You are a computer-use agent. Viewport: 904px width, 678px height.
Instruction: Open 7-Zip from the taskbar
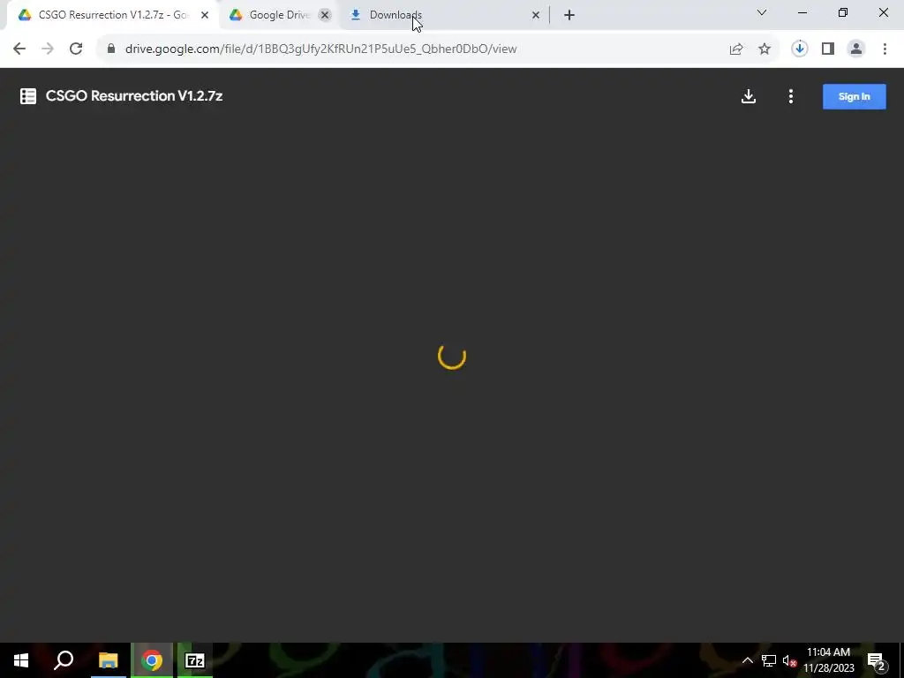195,660
